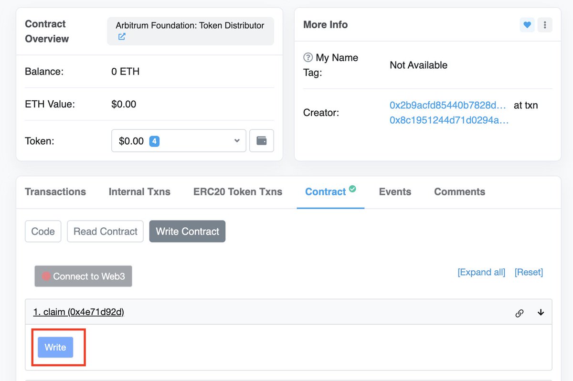
Task: Open the token value dropdown
Action: [236, 140]
